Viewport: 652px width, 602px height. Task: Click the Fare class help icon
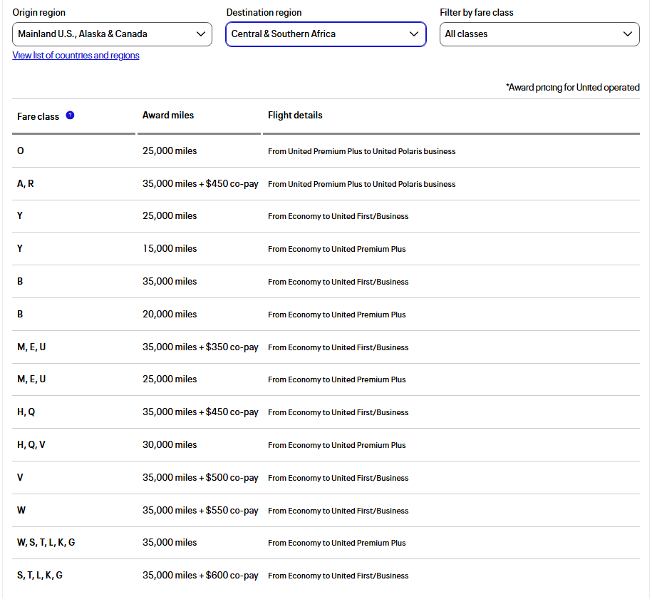coord(70,116)
